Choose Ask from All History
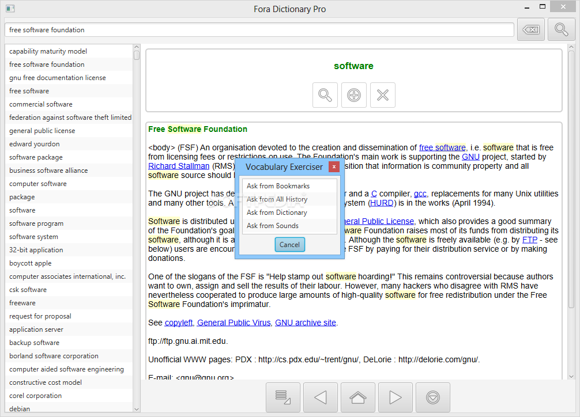 (x=289, y=199)
